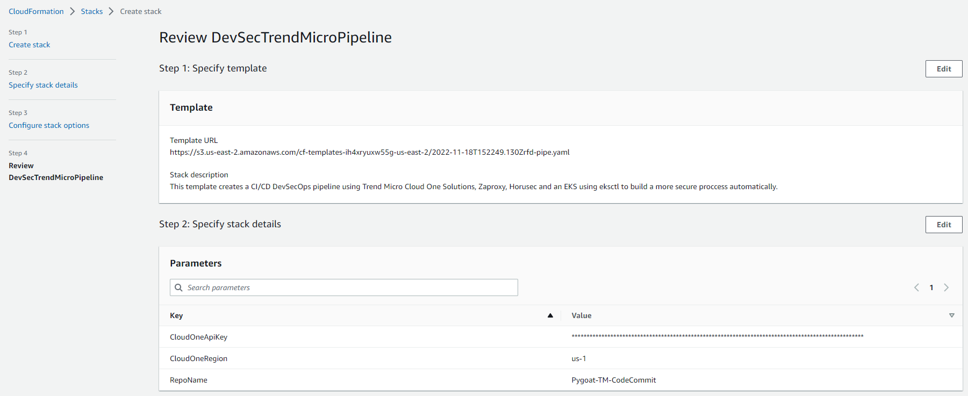Select the CloudOneApiKey row key
This screenshot has height=396, width=968.
tap(198, 337)
